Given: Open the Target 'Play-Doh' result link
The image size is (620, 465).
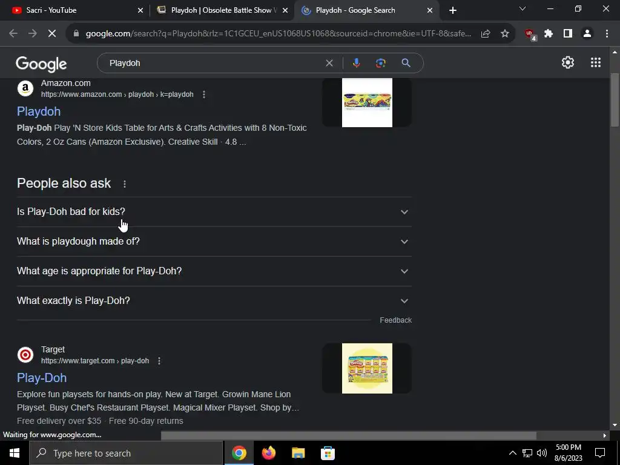Looking at the screenshot, I should 42,378.
